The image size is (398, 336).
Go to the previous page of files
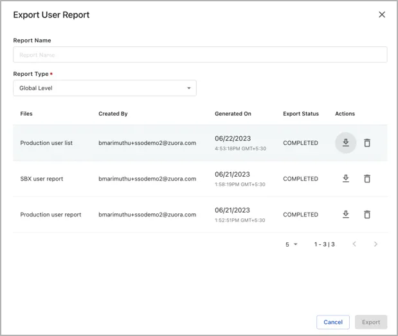pyautogui.click(x=354, y=244)
